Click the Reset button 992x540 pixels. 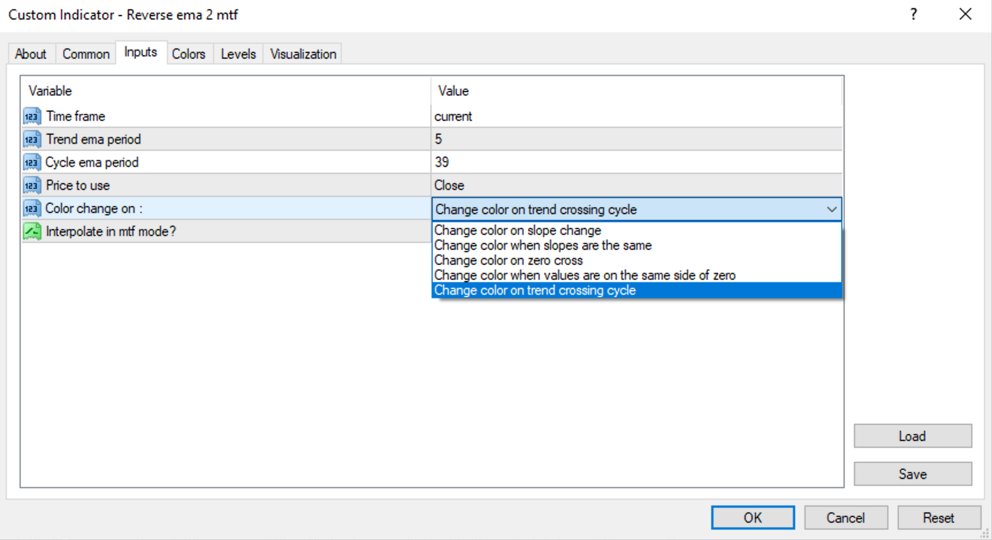pyautogui.click(x=938, y=518)
